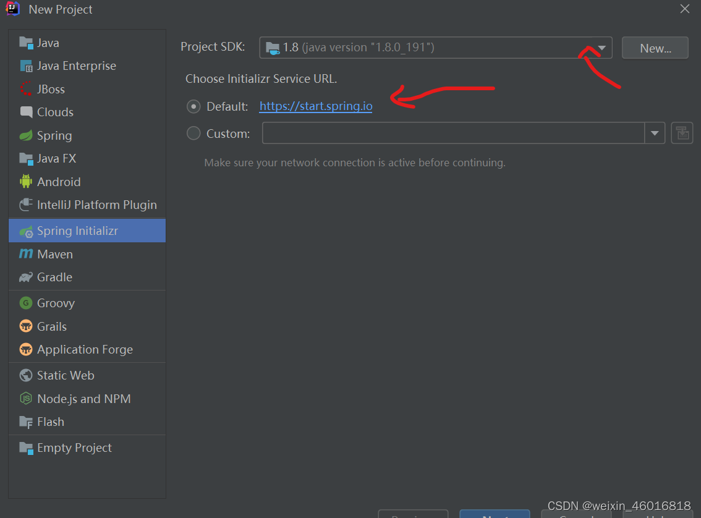This screenshot has width=701, height=518.
Task: Select JBoss in the project list
Action: tap(87, 89)
